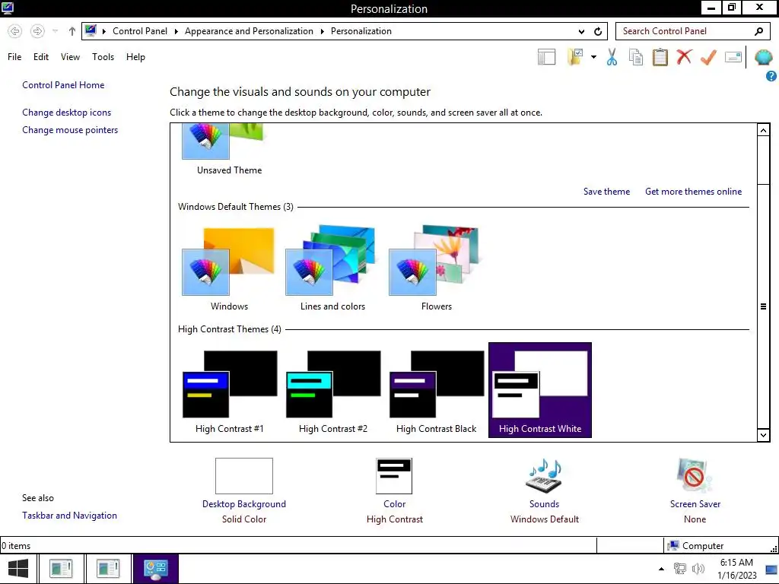Click the Copy toolbar icon

[636, 57]
